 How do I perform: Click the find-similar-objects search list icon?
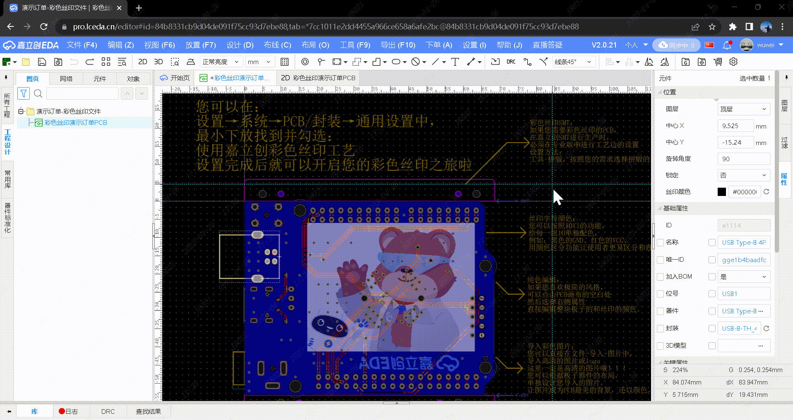click(x=122, y=62)
